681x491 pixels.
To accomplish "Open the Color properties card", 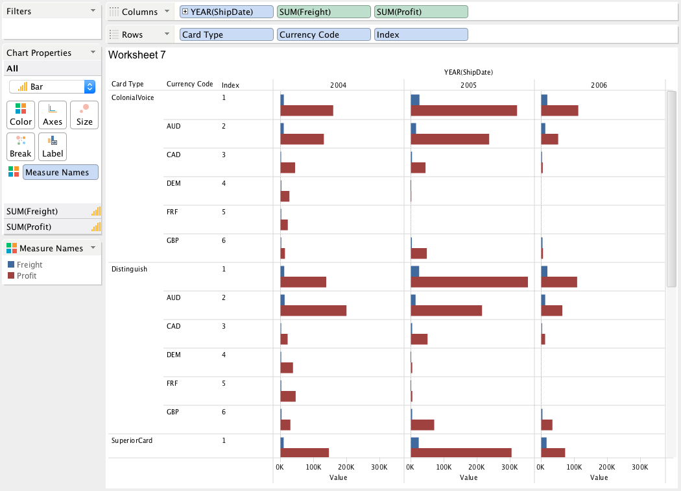I will (x=21, y=115).
